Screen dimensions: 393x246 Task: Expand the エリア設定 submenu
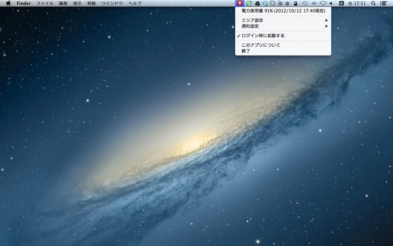pyautogui.click(x=283, y=20)
